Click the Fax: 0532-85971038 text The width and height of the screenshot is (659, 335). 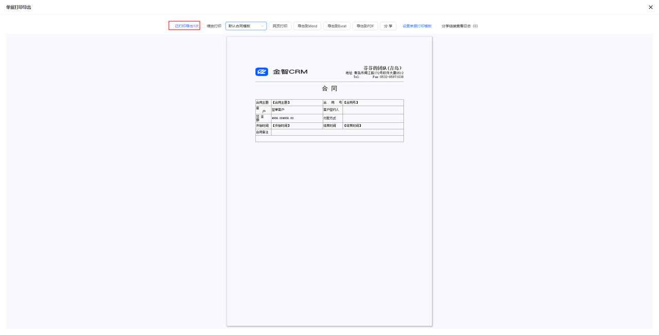[388, 77]
